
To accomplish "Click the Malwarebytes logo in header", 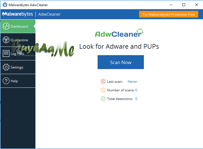I will [x=18, y=14].
